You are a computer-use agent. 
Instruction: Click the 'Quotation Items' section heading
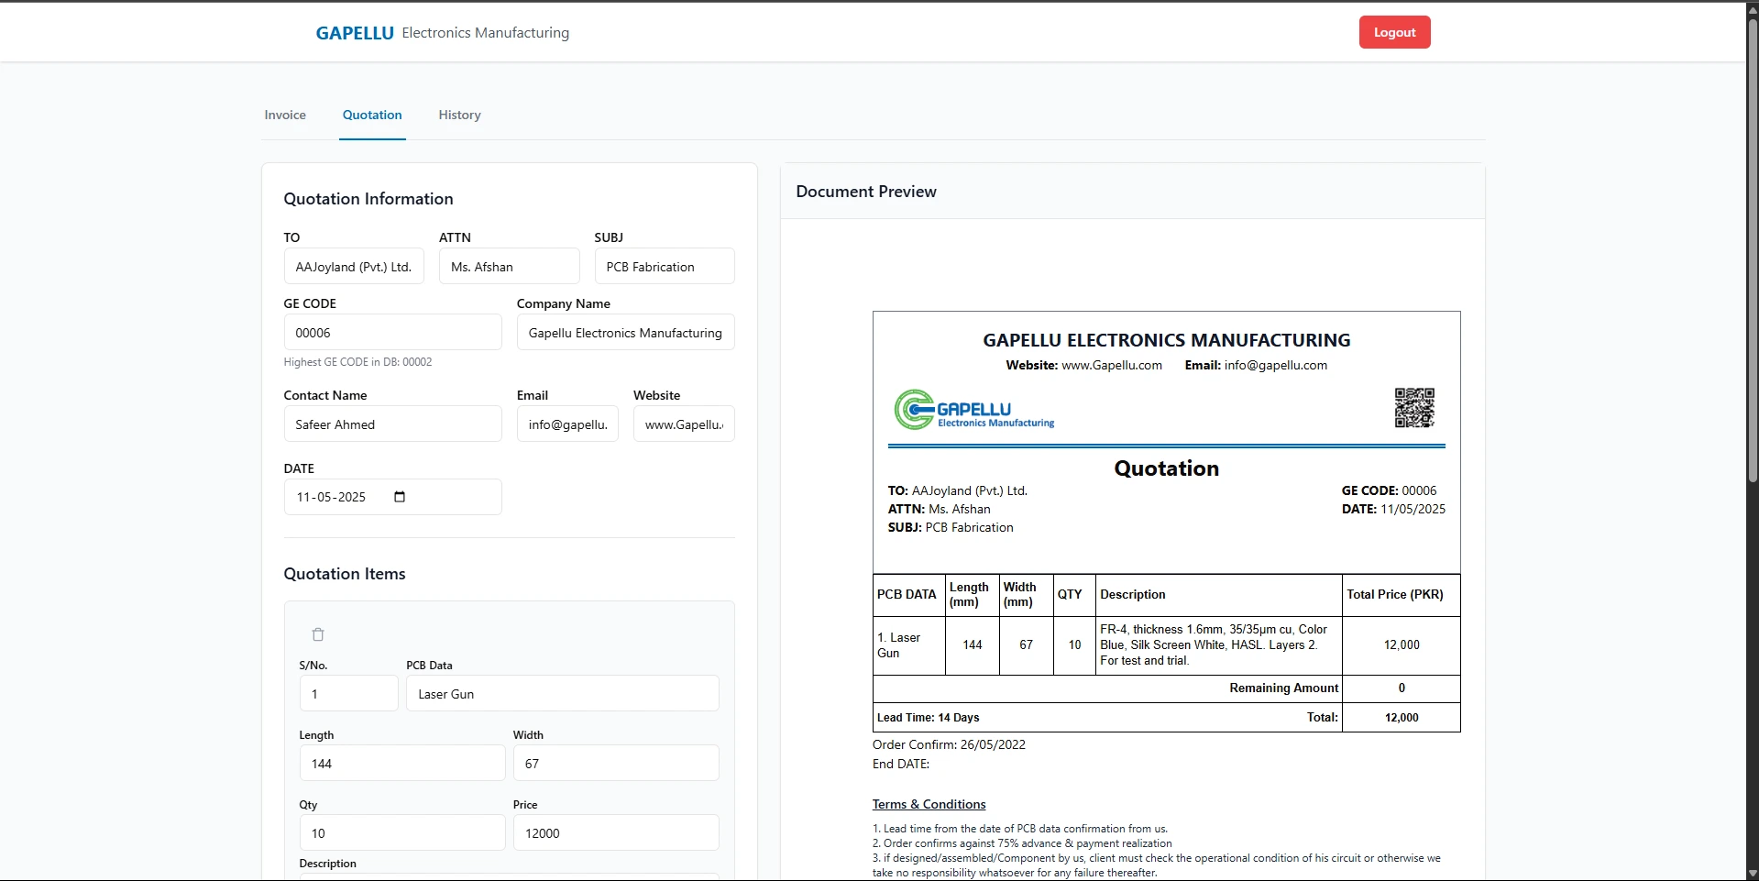point(345,574)
